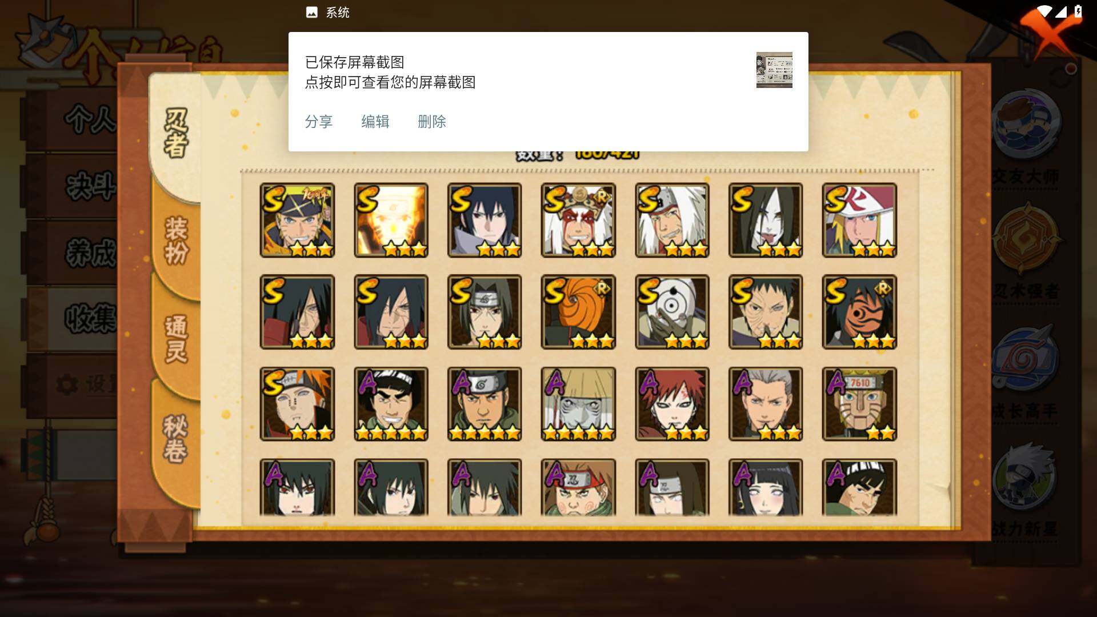Screen dimensions: 1097x617
Task: Open the saved screenshot thumbnail preview
Action: pos(774,70)
